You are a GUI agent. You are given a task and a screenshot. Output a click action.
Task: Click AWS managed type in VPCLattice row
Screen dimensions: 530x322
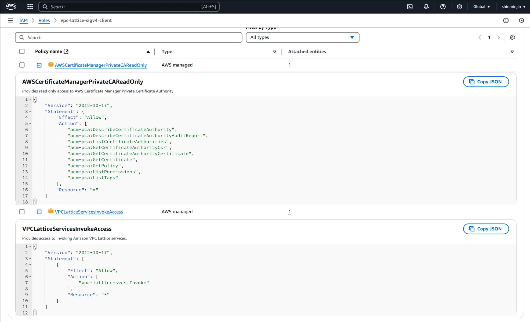click(177, 212)
